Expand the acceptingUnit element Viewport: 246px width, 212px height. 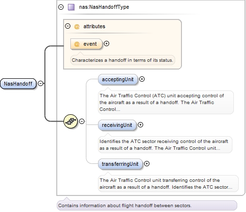(x=142, y=79)
